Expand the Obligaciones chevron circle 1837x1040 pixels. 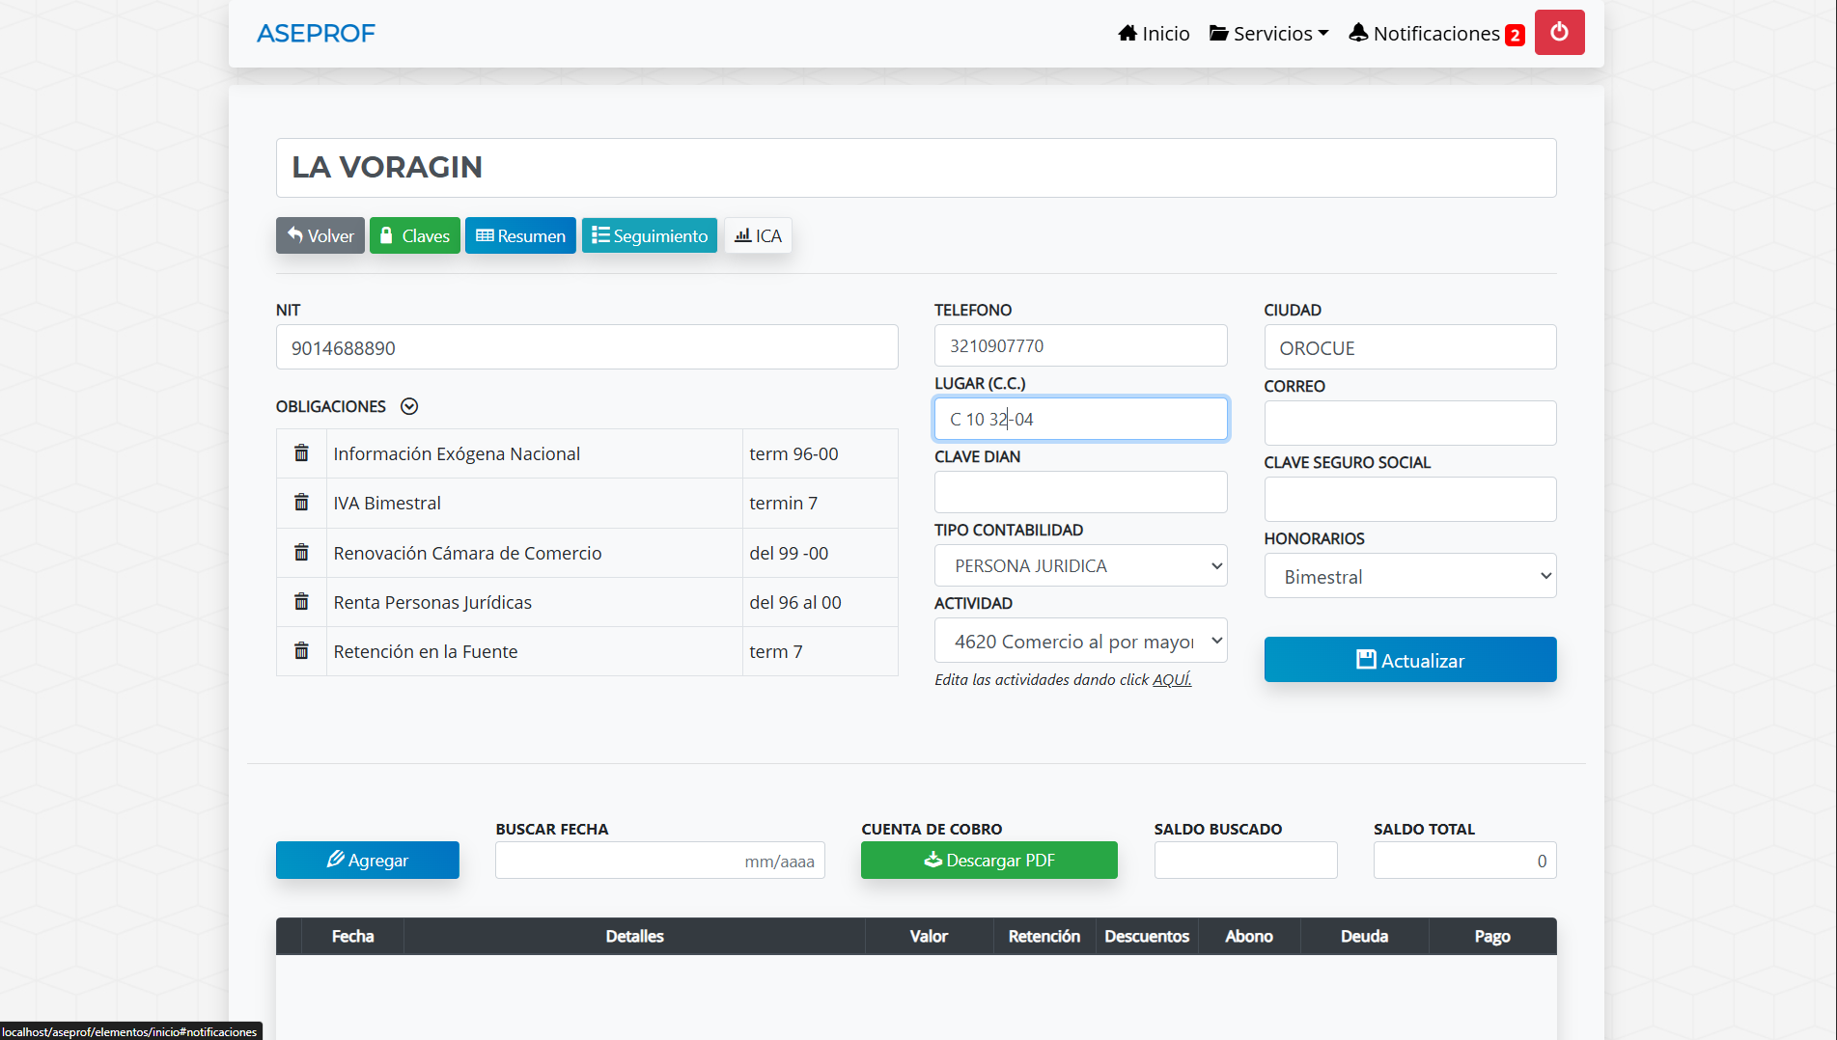409,406
